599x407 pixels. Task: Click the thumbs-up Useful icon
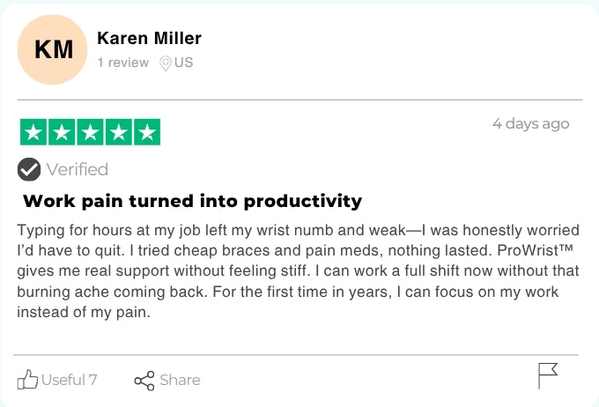[28, 380]
